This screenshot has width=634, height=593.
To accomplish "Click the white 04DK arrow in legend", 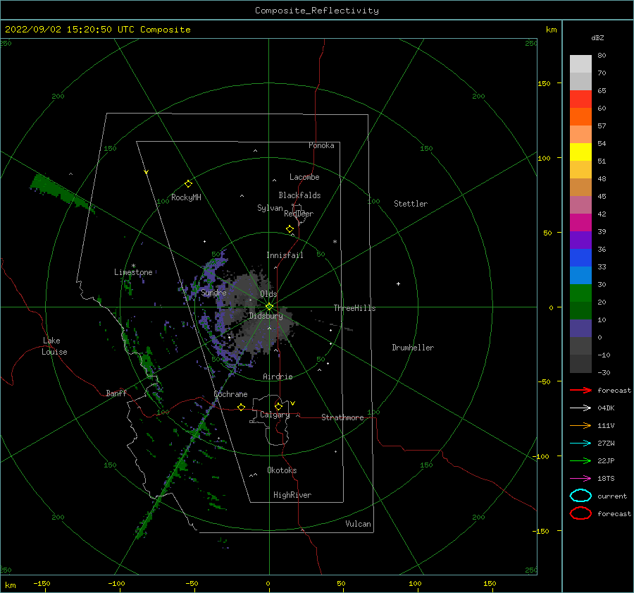I will coord(580,408).
